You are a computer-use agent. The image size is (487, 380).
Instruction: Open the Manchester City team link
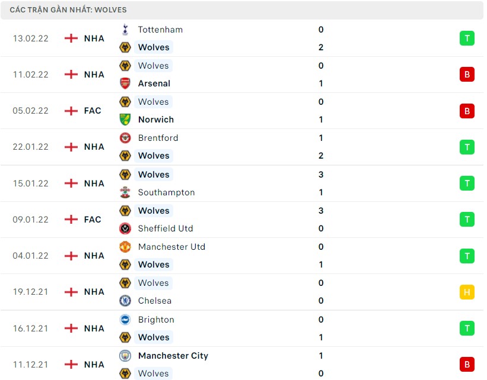(x=173, y=356)
